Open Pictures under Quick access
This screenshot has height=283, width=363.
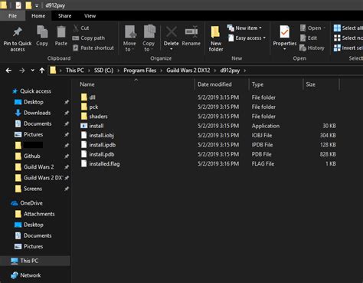33,134
